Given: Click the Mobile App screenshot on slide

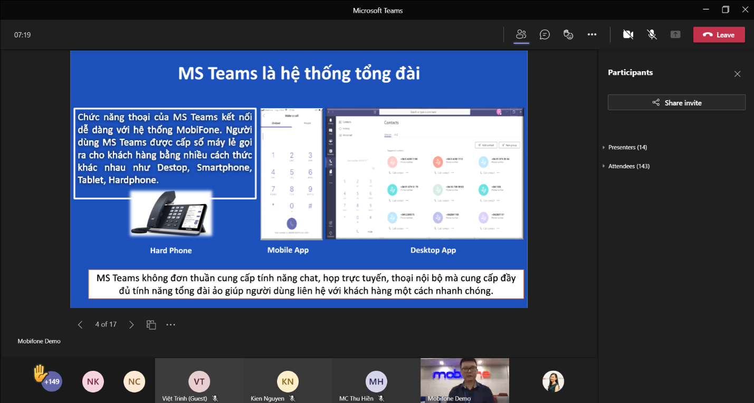Looking at the screenshot, I should point(291,174).
